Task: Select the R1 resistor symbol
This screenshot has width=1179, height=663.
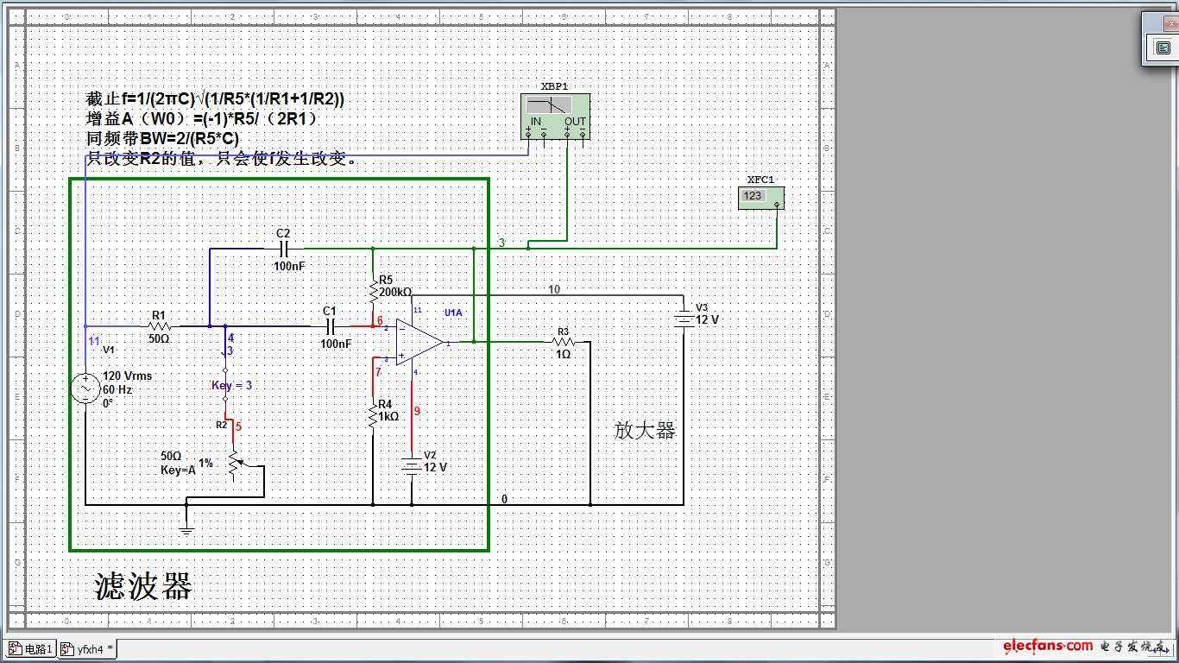Action: [158, 326]
